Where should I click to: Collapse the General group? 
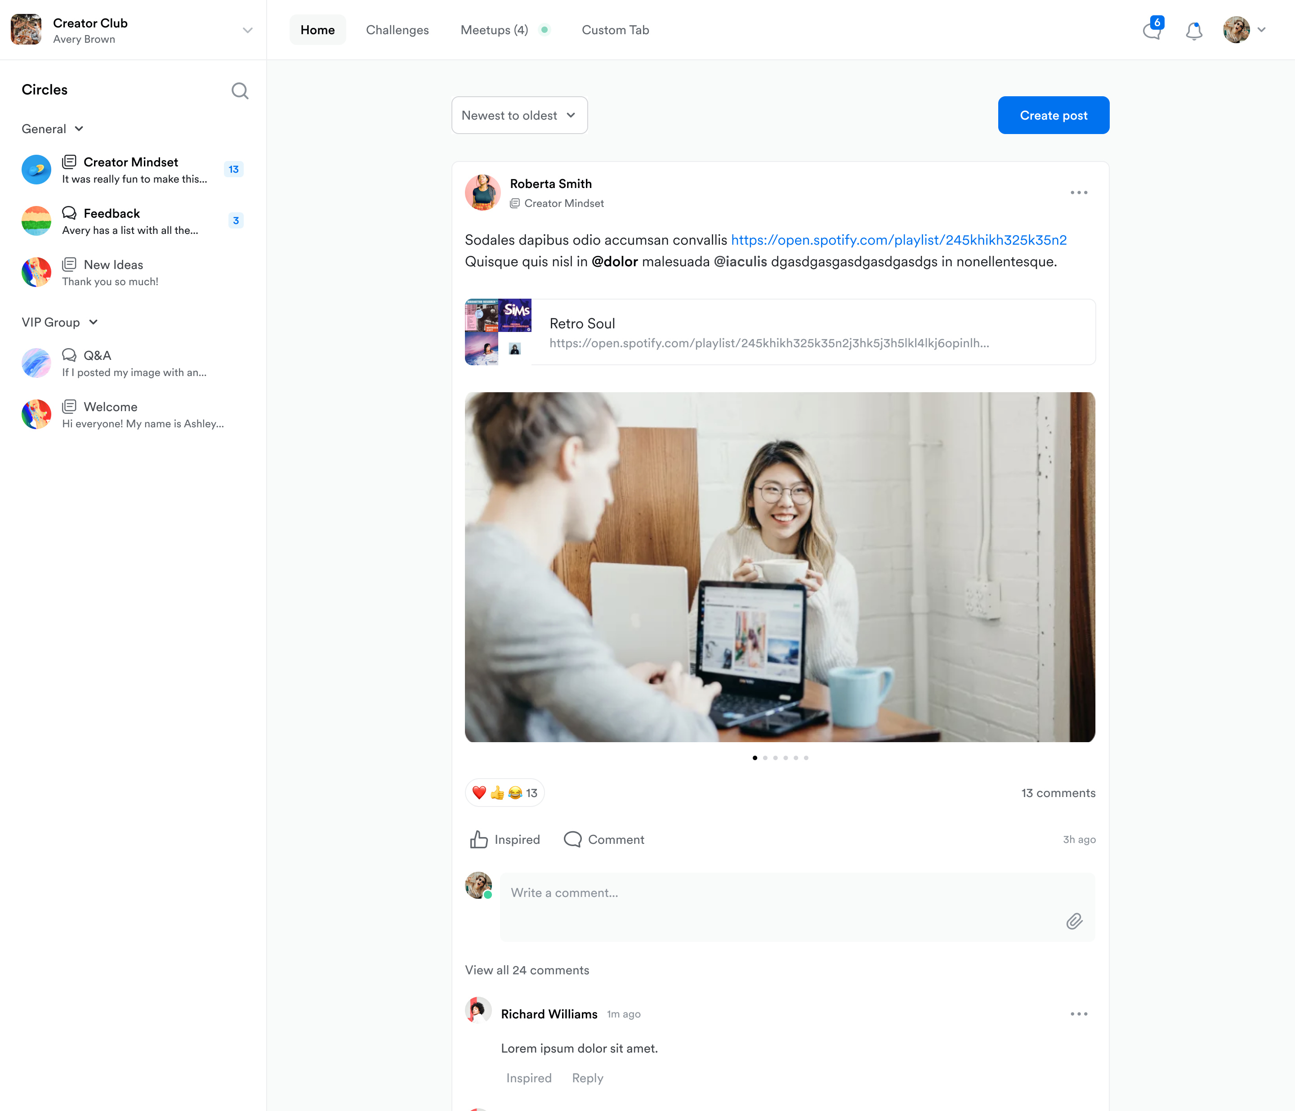click(x=53, y=129)
